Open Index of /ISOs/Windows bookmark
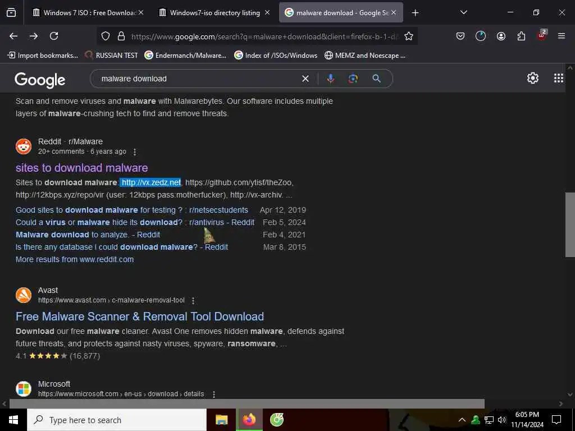Image resolution: width=575 pixels, height=431 pixels. (276, 56)
